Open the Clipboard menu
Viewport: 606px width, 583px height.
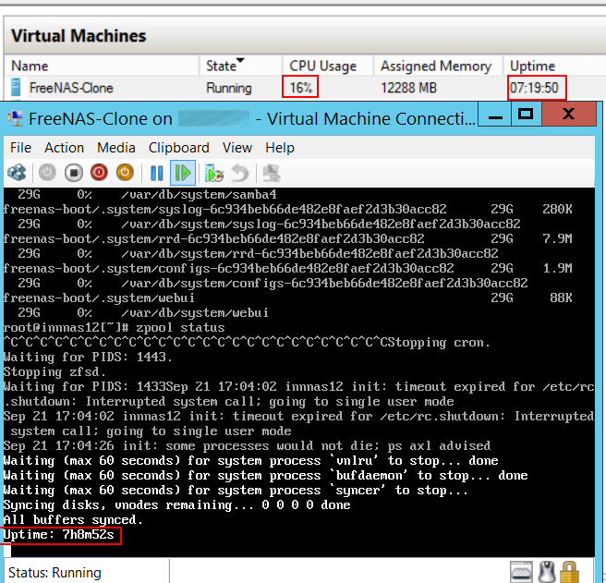tap(179, 148)
